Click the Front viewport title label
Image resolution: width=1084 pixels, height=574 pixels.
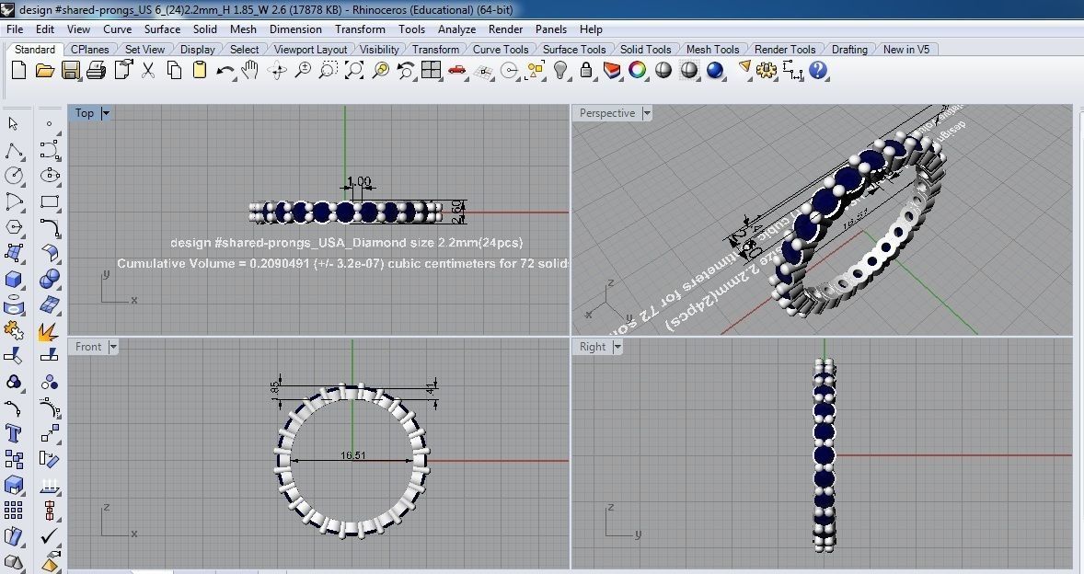87,347
